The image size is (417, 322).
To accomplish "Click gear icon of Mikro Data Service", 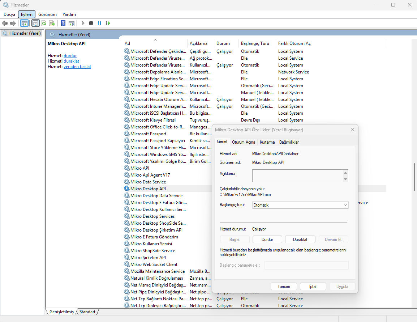I will 127,182.
